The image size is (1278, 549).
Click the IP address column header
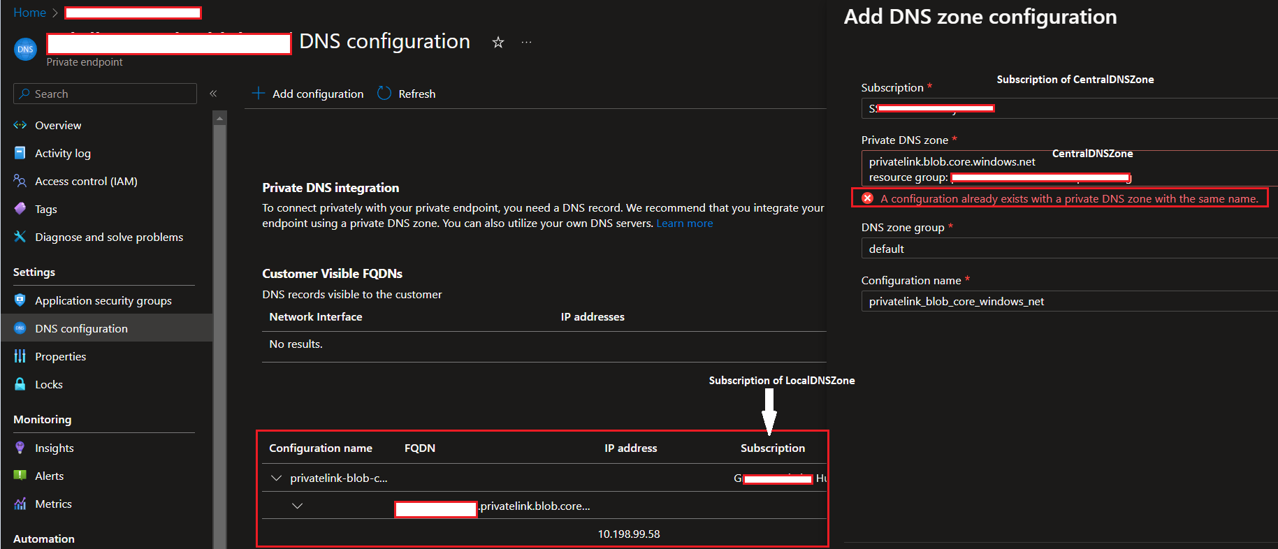[x=631, y=448]
